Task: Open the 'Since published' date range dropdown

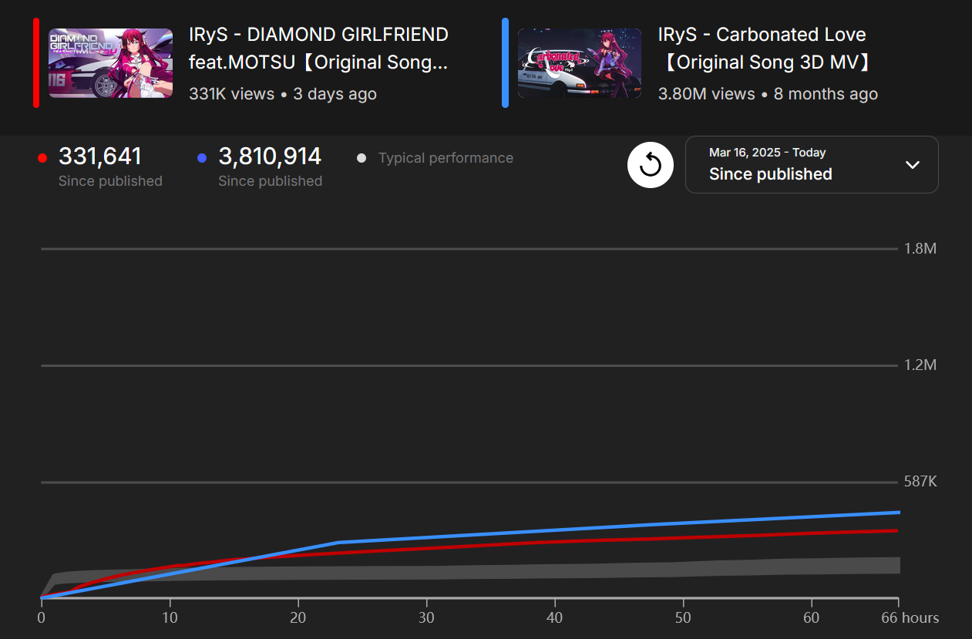Action: pyautogui.click(x=812, y=164)
